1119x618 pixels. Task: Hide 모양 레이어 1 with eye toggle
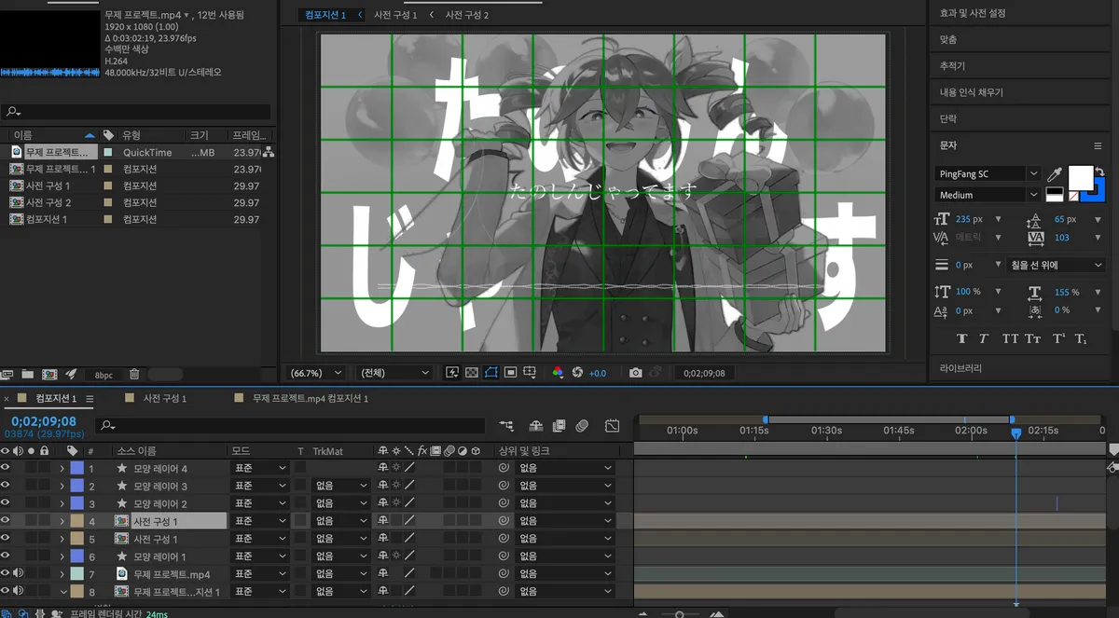[x=6, y=556]
